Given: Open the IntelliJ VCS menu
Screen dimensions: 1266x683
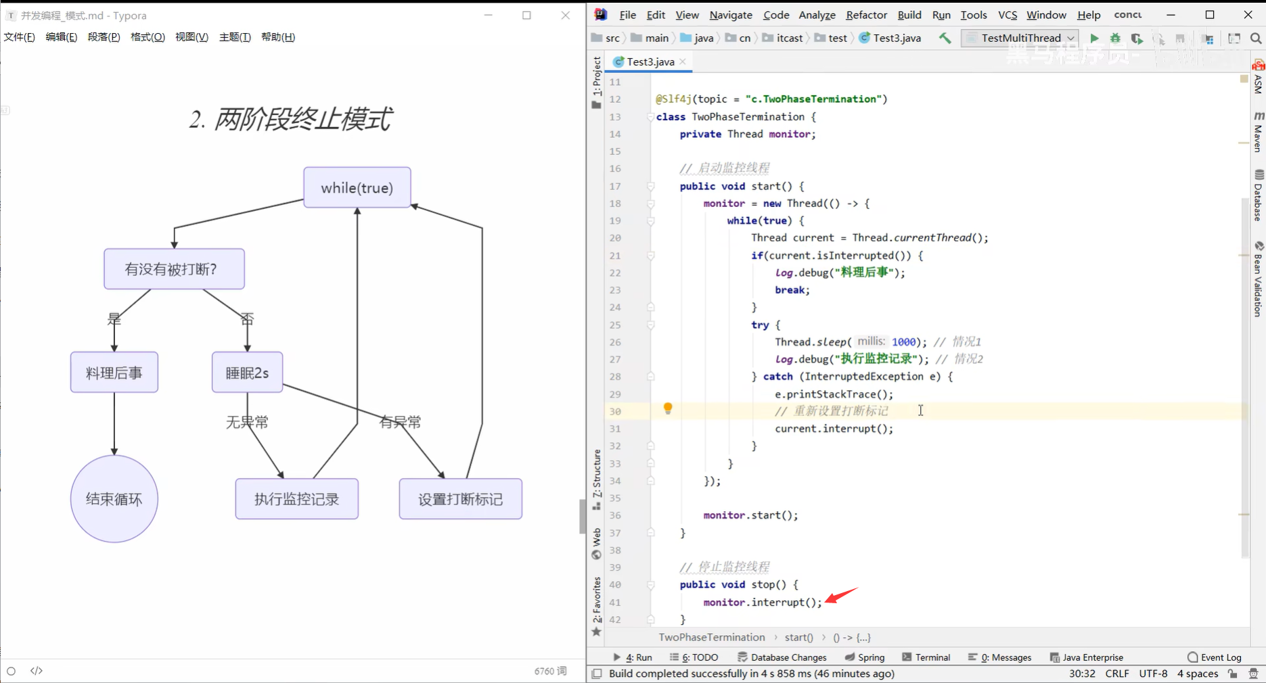Looking at the screenshot, I should pos(1008,15).
